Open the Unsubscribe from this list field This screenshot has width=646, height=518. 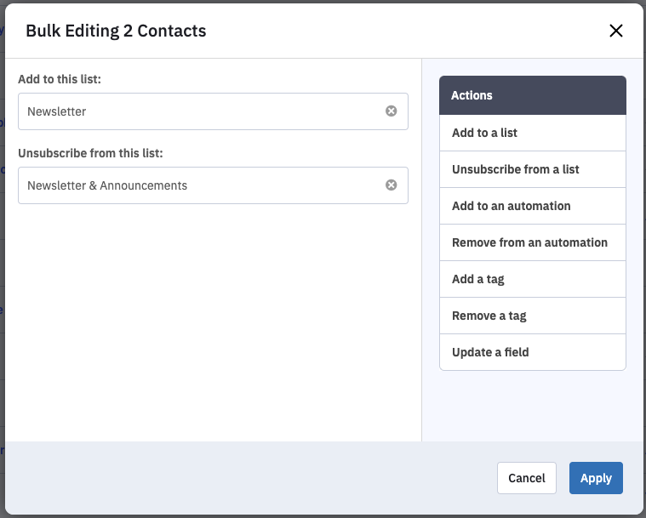[x=213, y=185]
